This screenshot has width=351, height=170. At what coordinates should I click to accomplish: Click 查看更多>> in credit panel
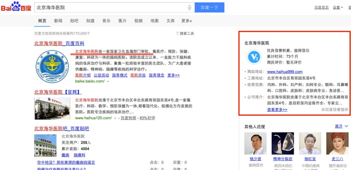click(277, 109)
